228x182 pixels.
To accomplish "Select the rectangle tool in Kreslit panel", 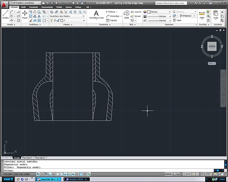I will (x=19, y=16).
